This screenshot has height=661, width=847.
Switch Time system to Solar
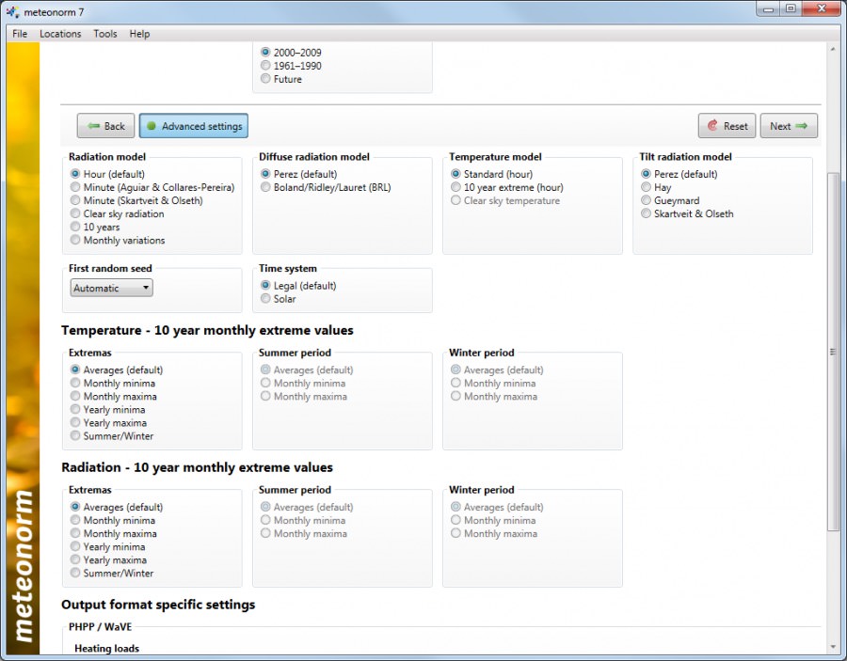point(265,299)
